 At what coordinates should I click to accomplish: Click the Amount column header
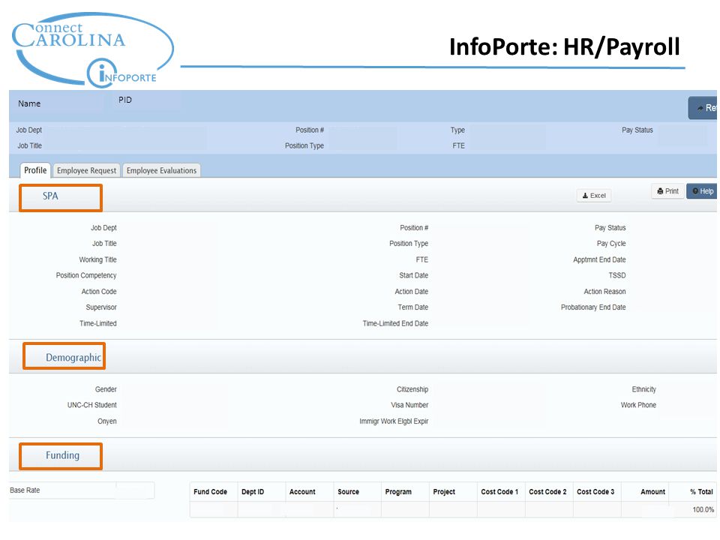(652, 492)
